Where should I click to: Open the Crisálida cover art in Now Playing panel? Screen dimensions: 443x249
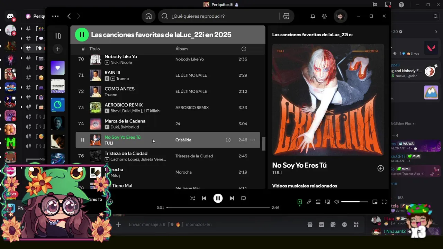tap(328, 100)
